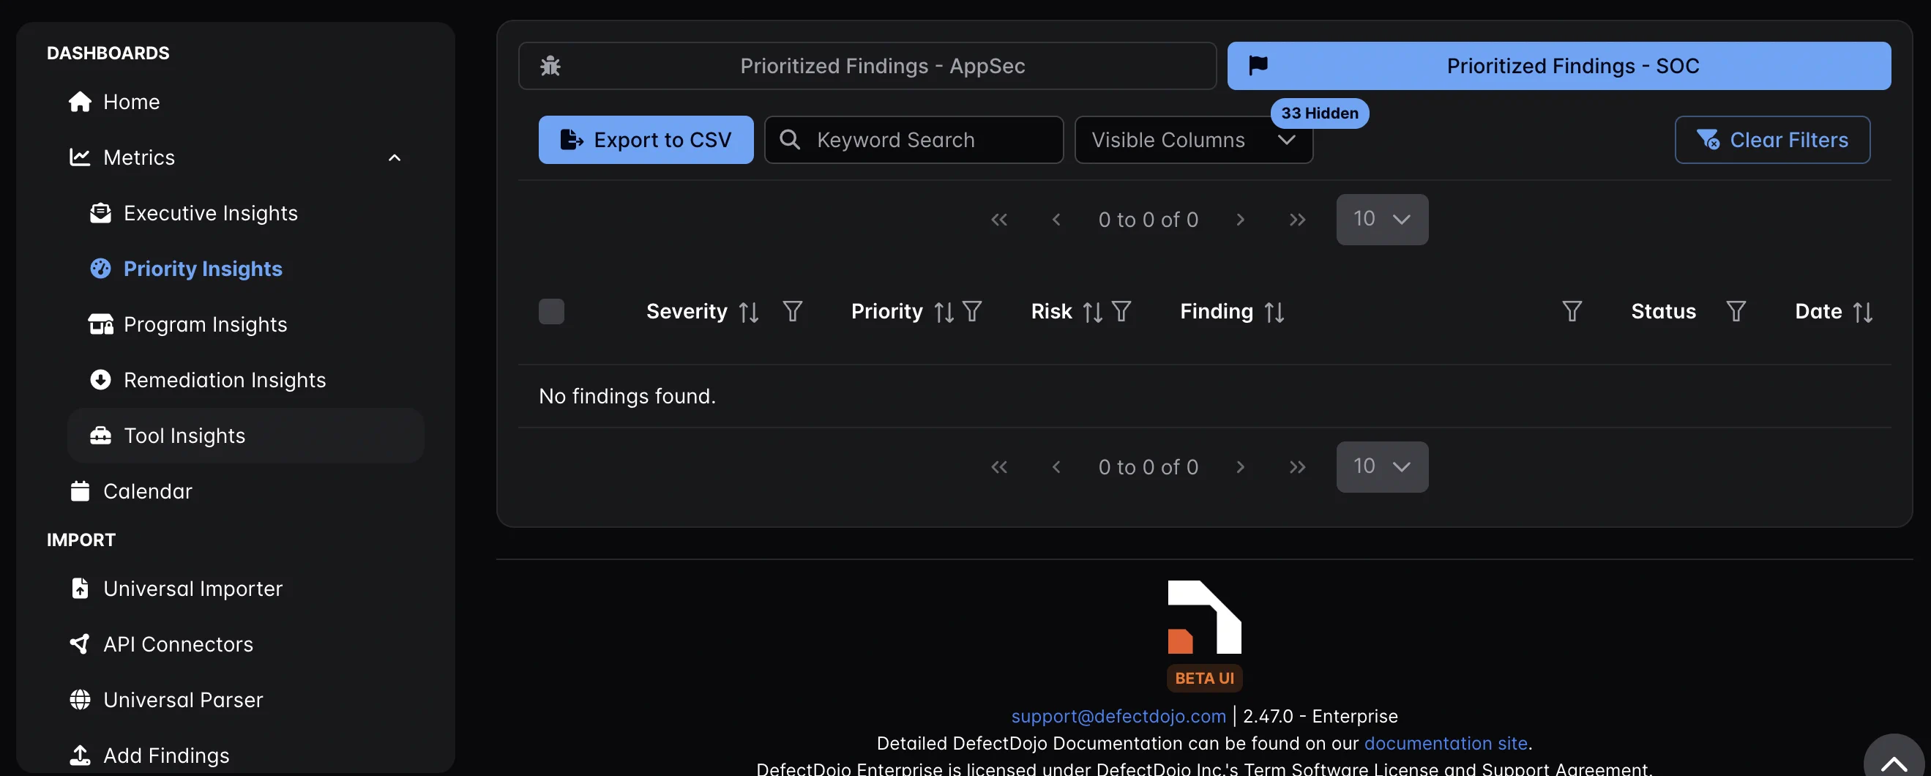The image size is (1931, 776).
Task: Open the documentation site link
Action: point(1444,743)
